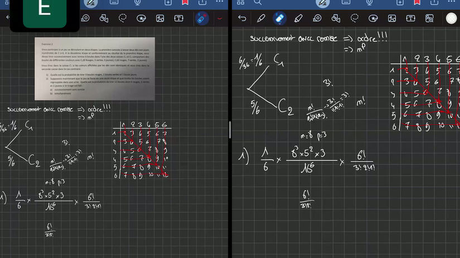Toggle the bookmark in left window
This screenshot has height=258, width=460.
(185, 2)
